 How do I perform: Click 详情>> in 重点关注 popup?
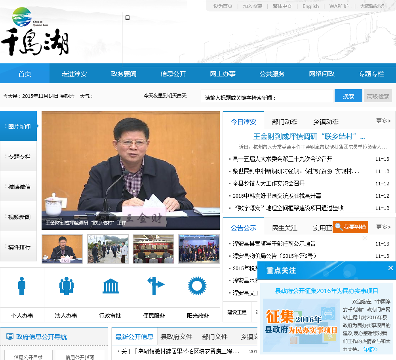click(371, 349)
